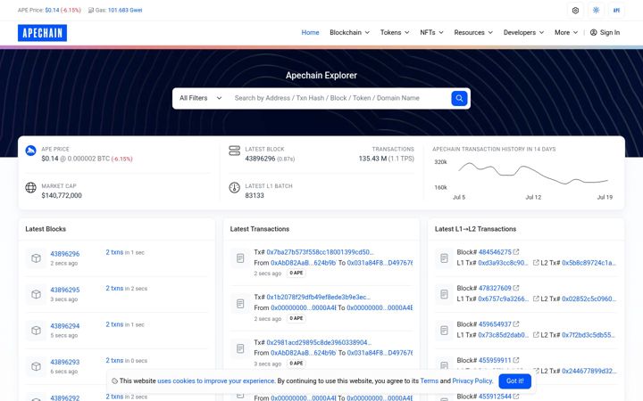Open external link icon next to Block# 478327609
Screen dimensions: 643x401
[x=516, y=288]
